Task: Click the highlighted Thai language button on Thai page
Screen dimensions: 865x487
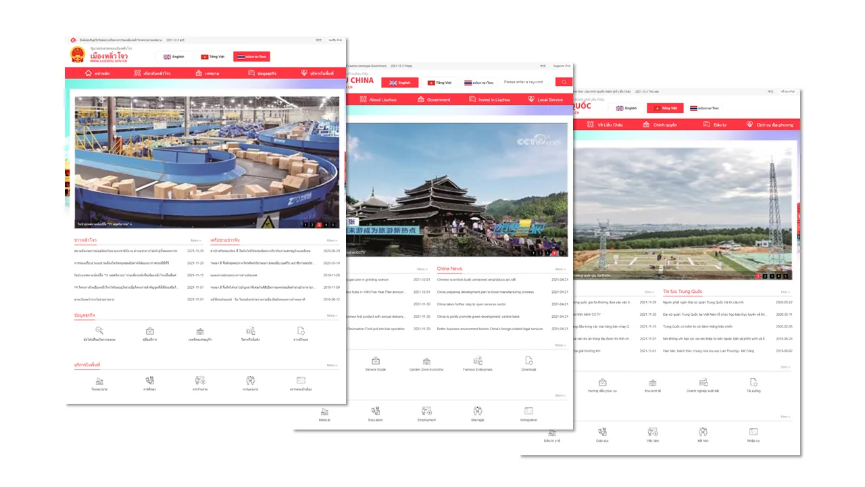Action: [251, 57]
